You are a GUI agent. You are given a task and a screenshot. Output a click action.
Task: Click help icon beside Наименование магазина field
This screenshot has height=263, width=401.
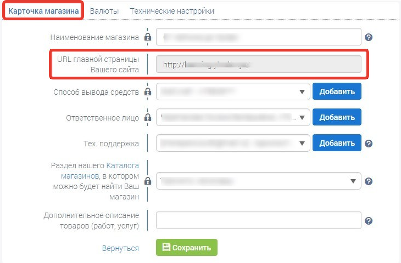click(x=368, y=37)
